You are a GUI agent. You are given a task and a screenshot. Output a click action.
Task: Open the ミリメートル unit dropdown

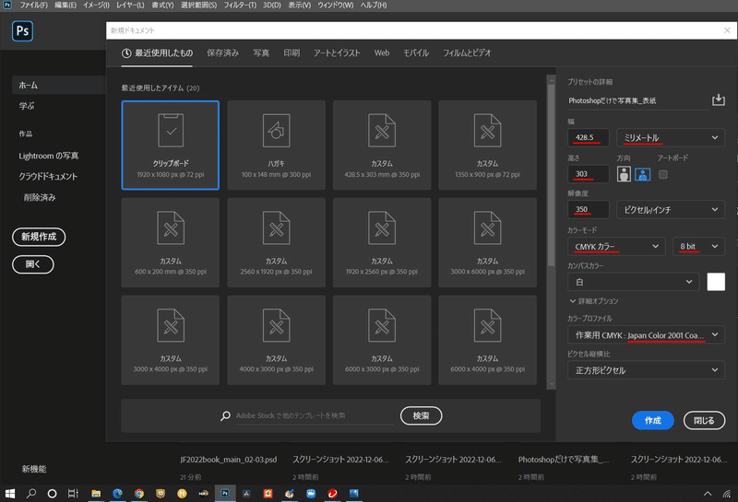tap(671, 138)
